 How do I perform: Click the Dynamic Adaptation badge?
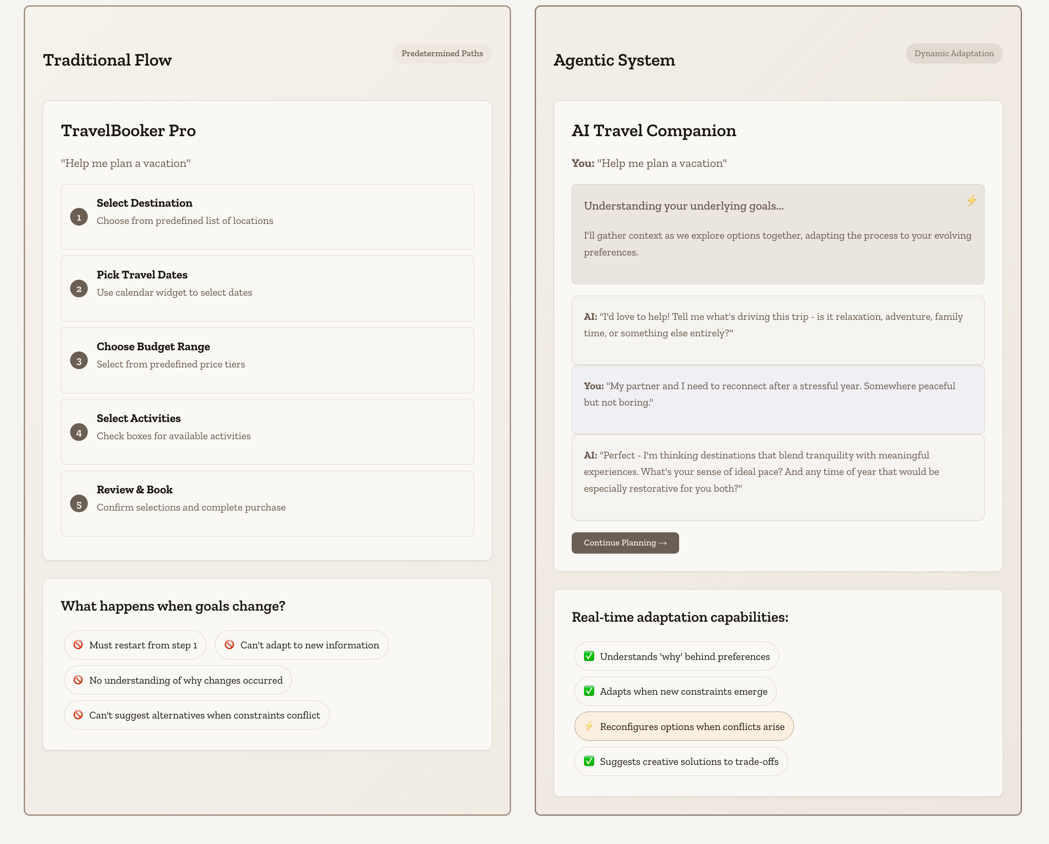coord(953,53)
